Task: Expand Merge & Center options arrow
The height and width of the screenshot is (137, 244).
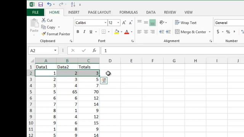Action: click(x=210, y=32)
